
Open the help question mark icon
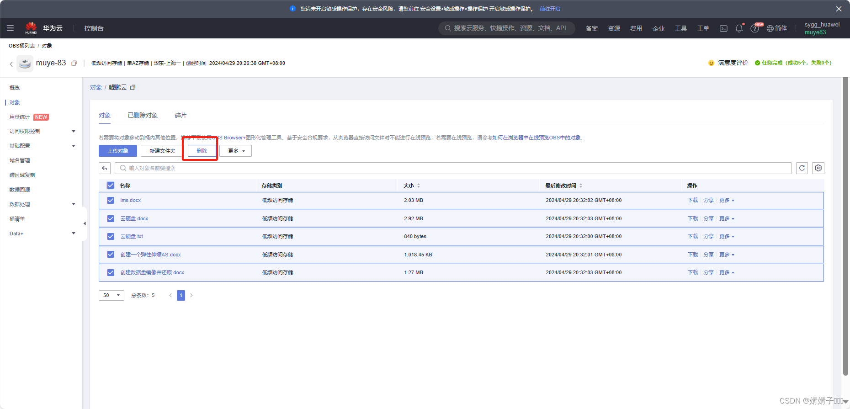tap(754, 28)
